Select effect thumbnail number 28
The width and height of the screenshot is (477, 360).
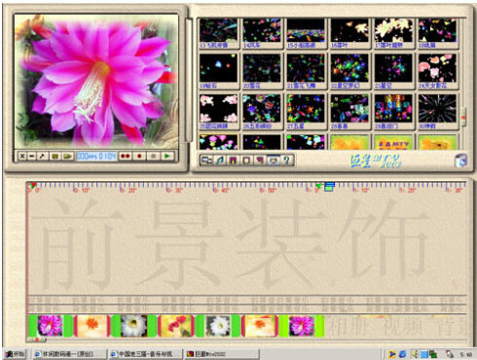pos(349,112)
